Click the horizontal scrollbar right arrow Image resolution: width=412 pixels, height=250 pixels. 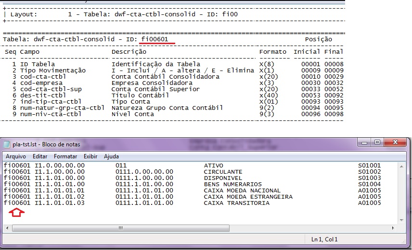pos(393,228)
